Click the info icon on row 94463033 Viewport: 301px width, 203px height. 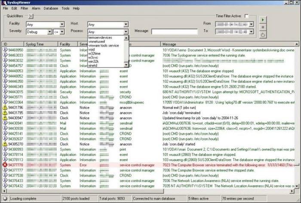click(5, 55)
